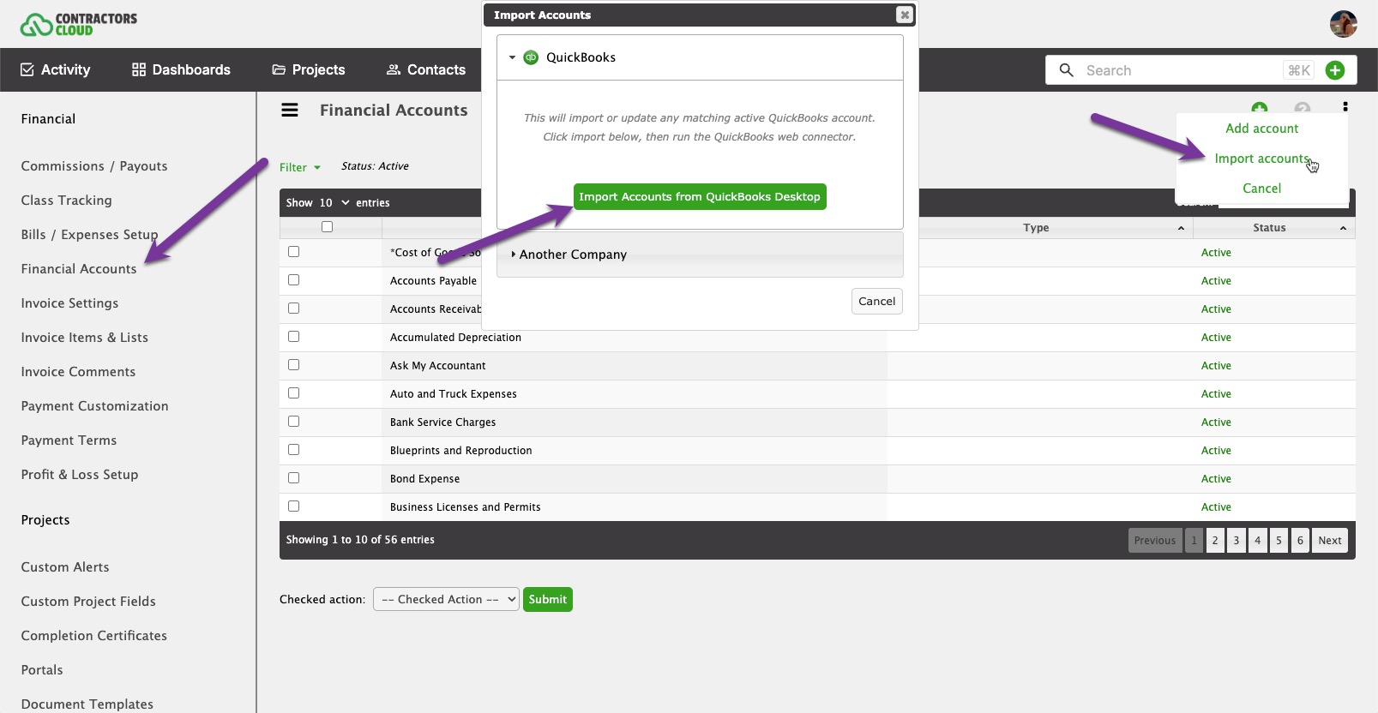The width and height of the screenshot is (1378, 713).
Task: Click the green plus icon in search bar
Action: pos(1334,70)
